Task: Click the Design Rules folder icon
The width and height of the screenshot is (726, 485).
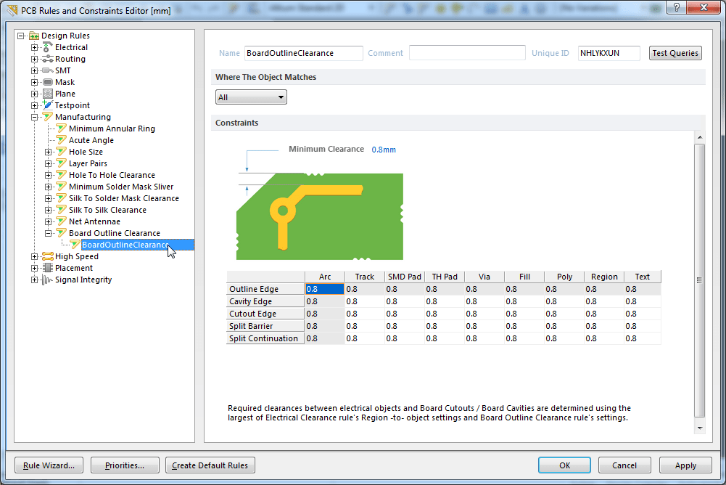Action: 34,36
